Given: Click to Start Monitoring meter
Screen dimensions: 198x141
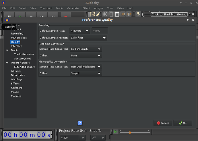Looking at the screenshot, I should pos(169,14).
